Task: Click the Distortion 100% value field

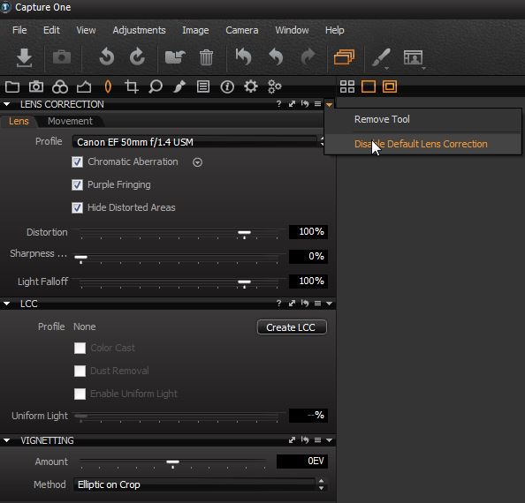Action: pos(308,231)
